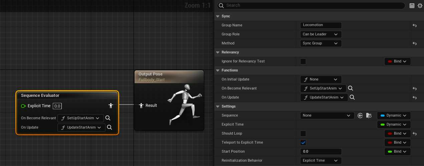Screen dimensions: 424x166
Task: Click the Sequence Evaluator output pose pin
Action: coord(111,106)
